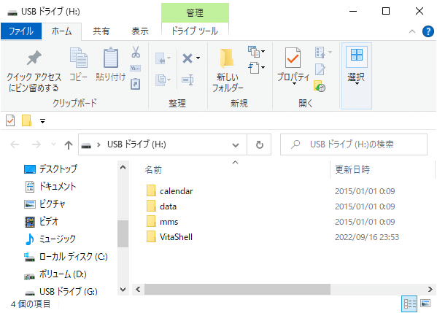Collapse the ribbon with chevron
437x313 pixels.
(412, 31)
